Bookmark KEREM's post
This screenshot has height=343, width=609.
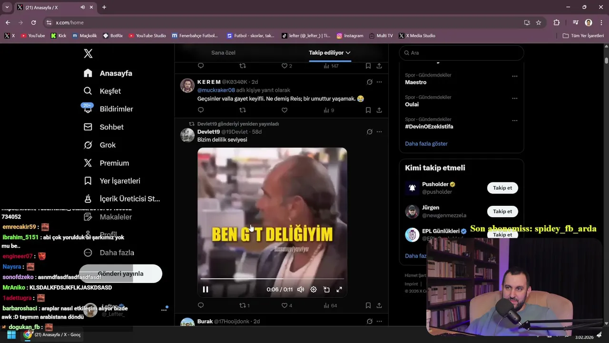tap(368, 110)
